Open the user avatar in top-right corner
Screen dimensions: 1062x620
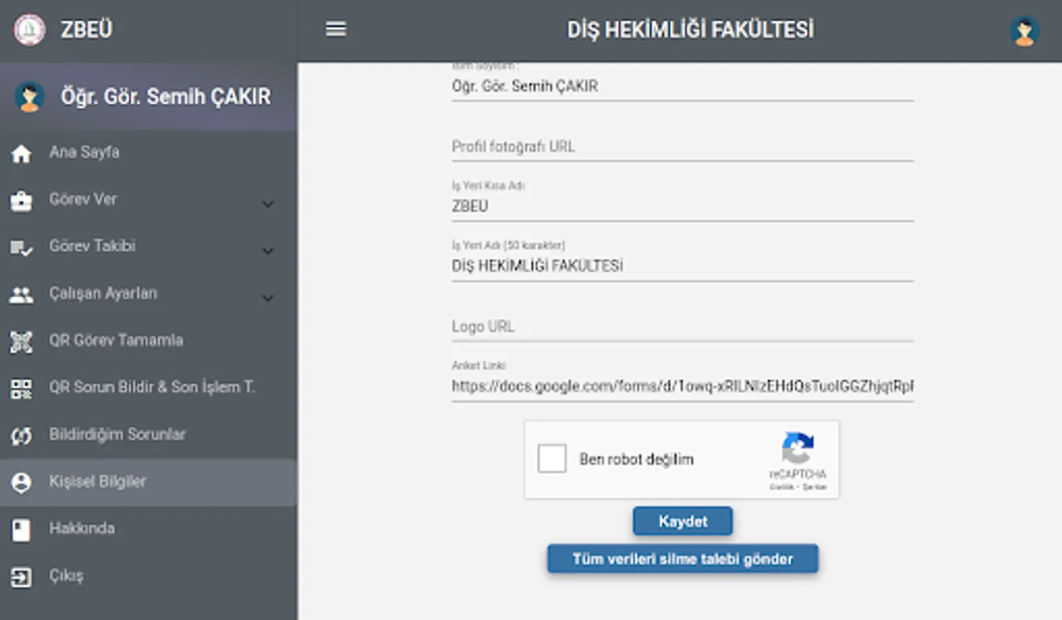[x=1024, y=31]
